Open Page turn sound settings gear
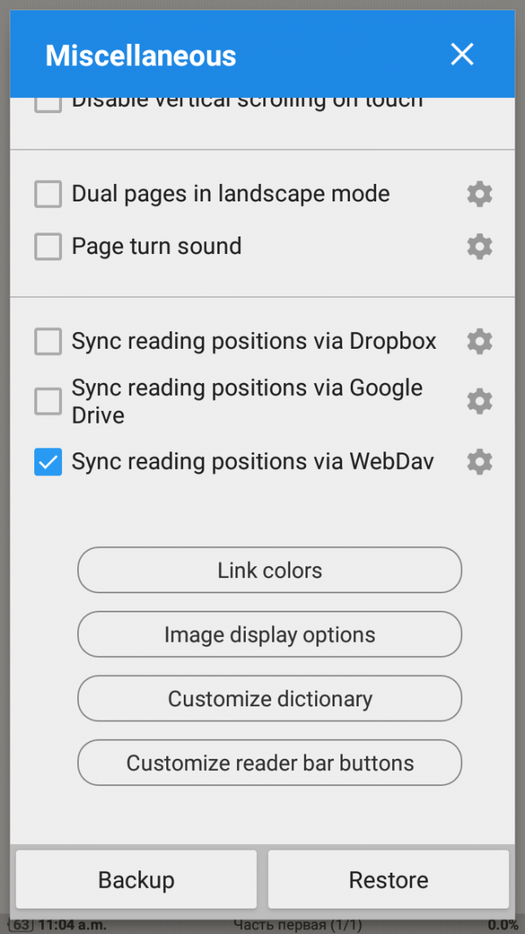Screen dimensions: 525x934 click(x=480, y=246)
